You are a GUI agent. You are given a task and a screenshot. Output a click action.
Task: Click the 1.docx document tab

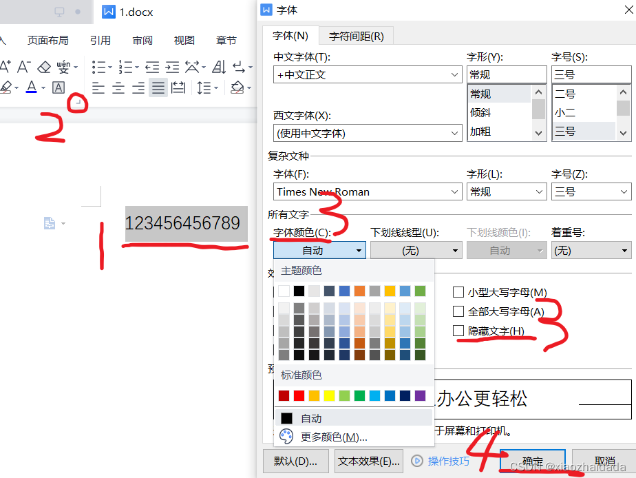point(128,12)
